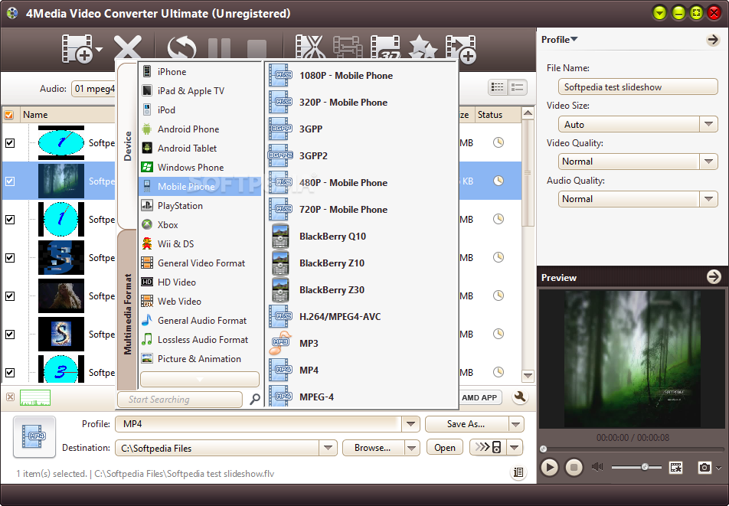
Task: Switch to detailed list view icon
Action: click(518, 87)
